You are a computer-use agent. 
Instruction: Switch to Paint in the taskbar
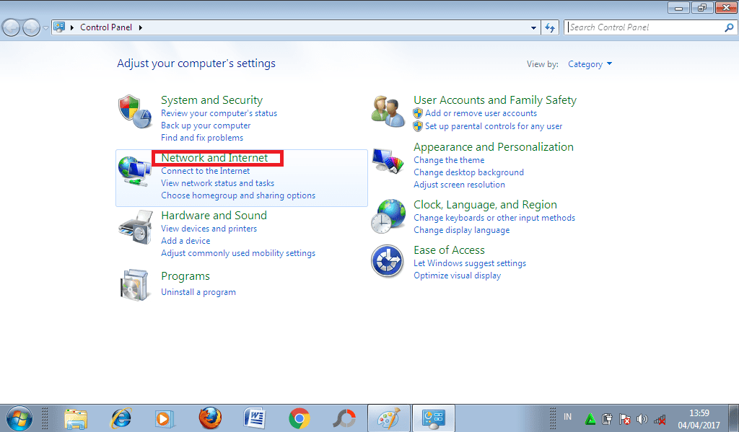pos(389,418)
